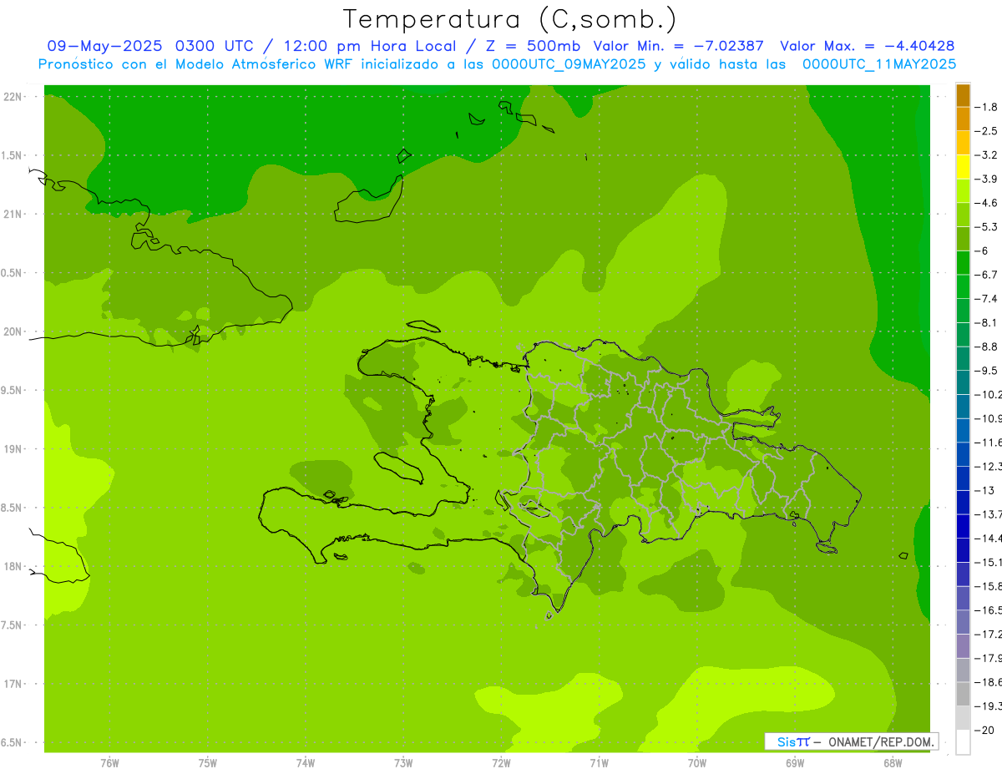Click the '0300 UTC' time text
This screenshot has width=1002, height=774.
[213, 46]
